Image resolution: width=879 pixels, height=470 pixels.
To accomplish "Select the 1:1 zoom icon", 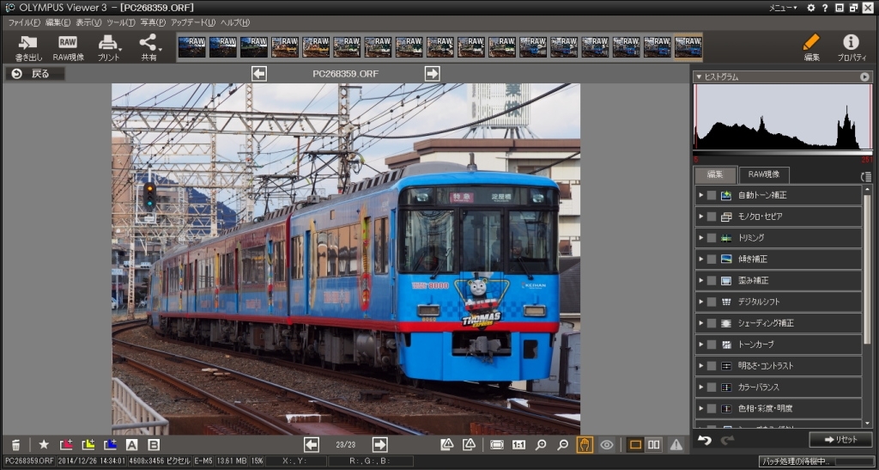I will click(519, 445).
